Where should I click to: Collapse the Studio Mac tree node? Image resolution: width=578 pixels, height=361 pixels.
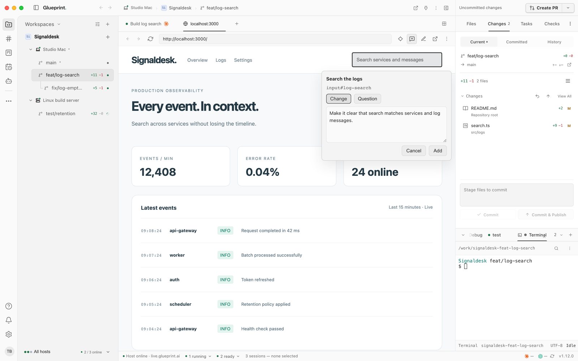point(31,49)
